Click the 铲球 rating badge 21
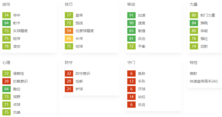222x117 pixels. point(69,89)
